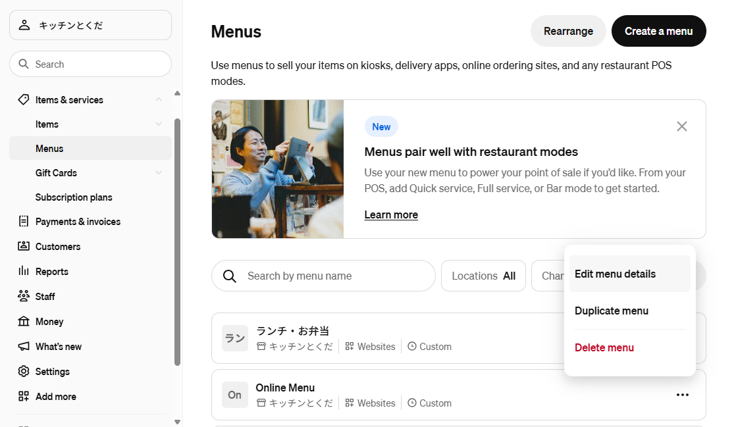The height and width of the screenshot is (427, 734).
Task: Click the On badge on Online Menu
Action: [234, 395]
